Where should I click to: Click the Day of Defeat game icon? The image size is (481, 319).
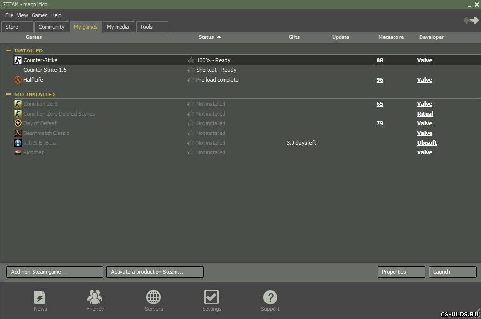point(18,123)
